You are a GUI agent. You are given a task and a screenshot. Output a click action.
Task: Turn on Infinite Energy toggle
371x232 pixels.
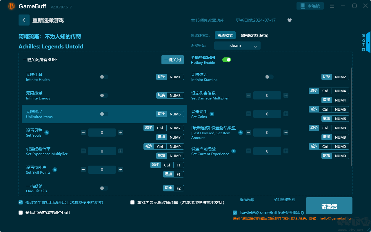(104, 95)
